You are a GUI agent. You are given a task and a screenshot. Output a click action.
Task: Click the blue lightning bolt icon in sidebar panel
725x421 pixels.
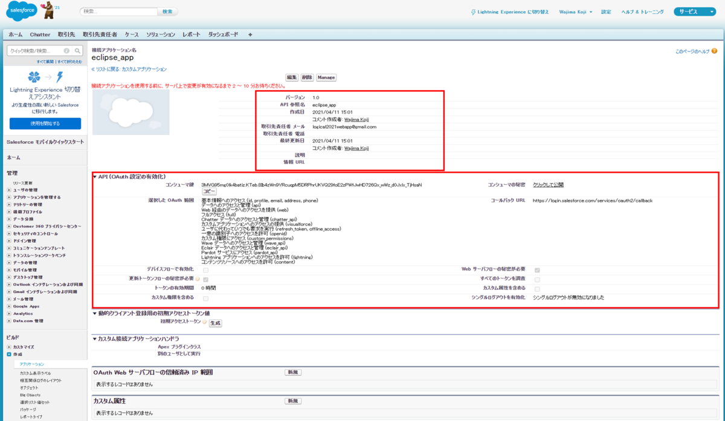click(59, 77)
